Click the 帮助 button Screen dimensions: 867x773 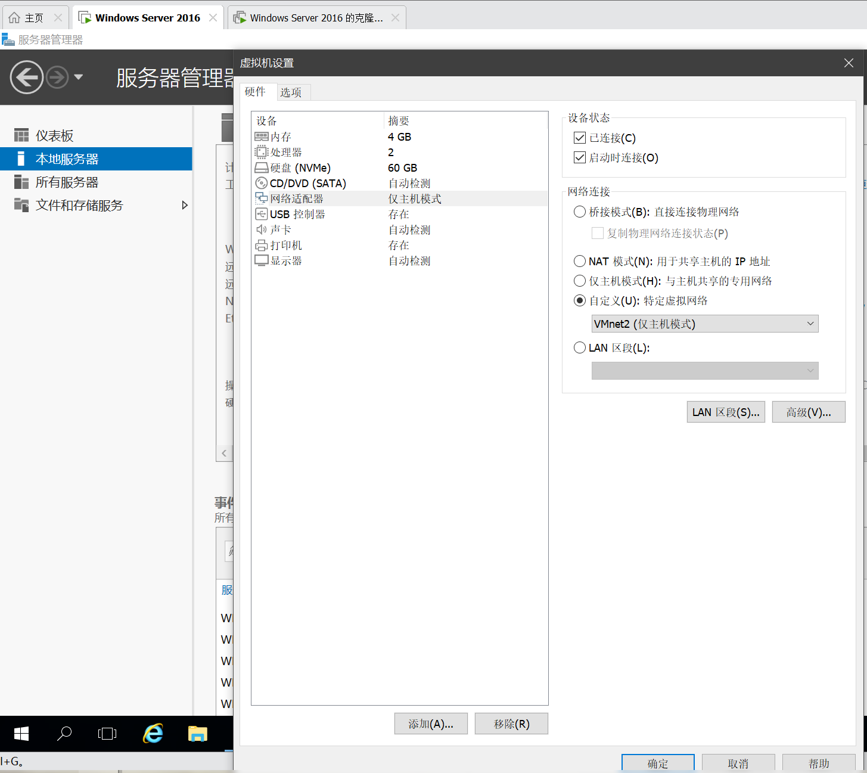coord(819,763)
